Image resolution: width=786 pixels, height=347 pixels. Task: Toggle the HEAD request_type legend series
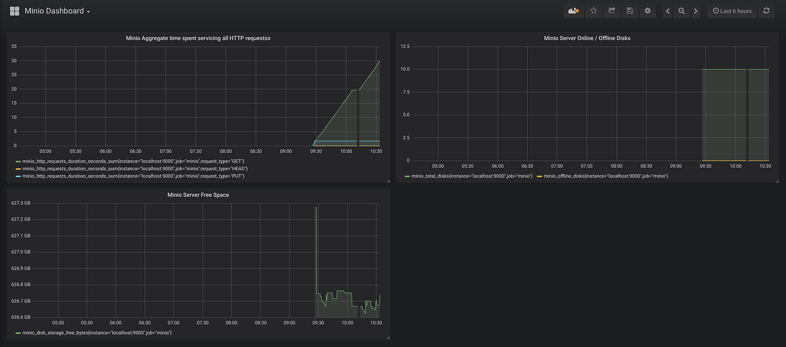(x=131, y=168)
